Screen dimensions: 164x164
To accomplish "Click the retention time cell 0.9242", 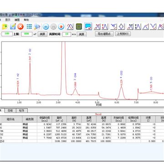I will [x=45, y=124].
